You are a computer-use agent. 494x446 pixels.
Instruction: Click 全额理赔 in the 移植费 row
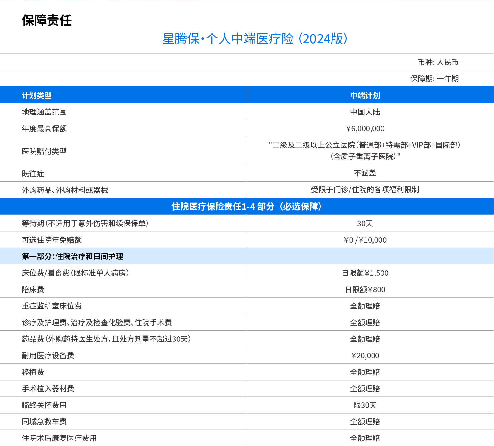(365, 372)
